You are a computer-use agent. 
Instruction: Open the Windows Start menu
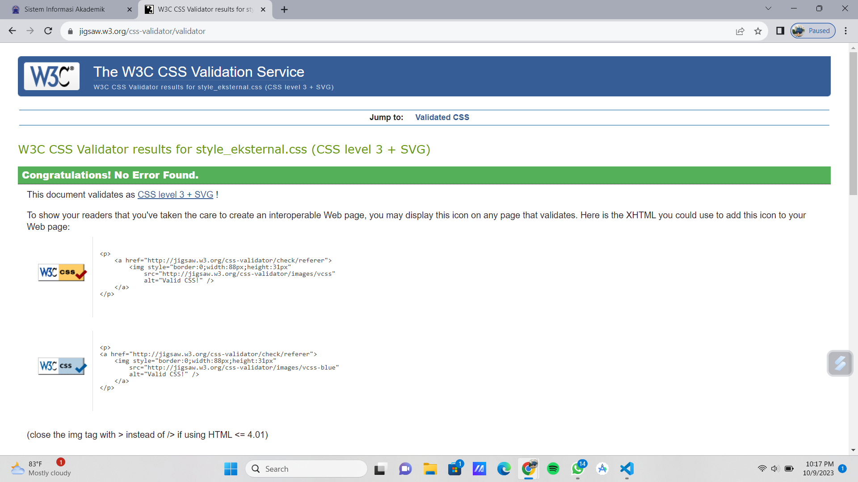click(x=230, y=469)
